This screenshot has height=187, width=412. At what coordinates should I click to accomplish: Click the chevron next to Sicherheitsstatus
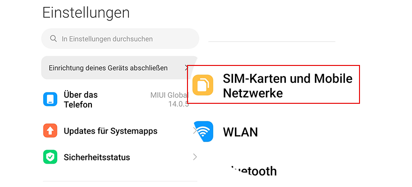[195, 157]
